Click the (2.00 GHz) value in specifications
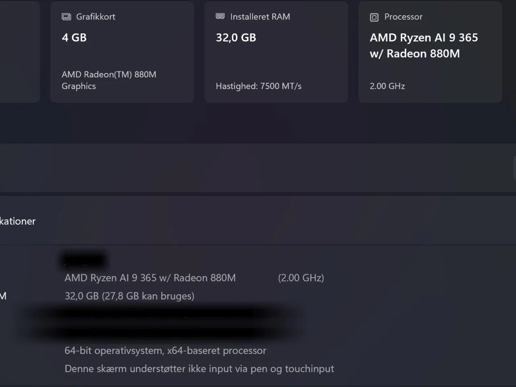Screen dimensions: 516x387 point(301,278)
